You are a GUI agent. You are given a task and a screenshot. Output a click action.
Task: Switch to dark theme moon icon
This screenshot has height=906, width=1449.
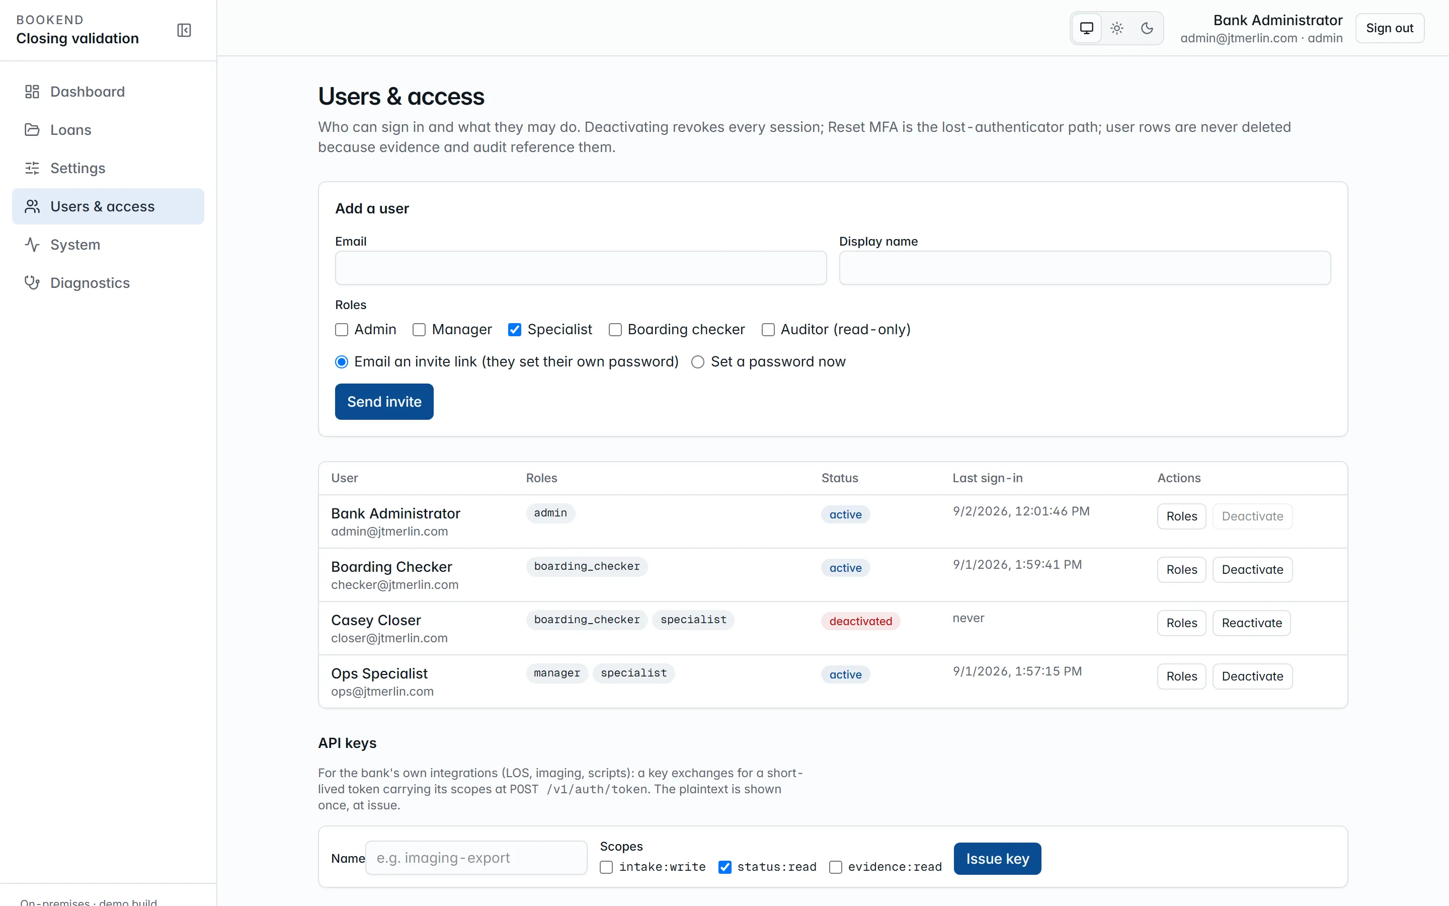click(1147, 28)
